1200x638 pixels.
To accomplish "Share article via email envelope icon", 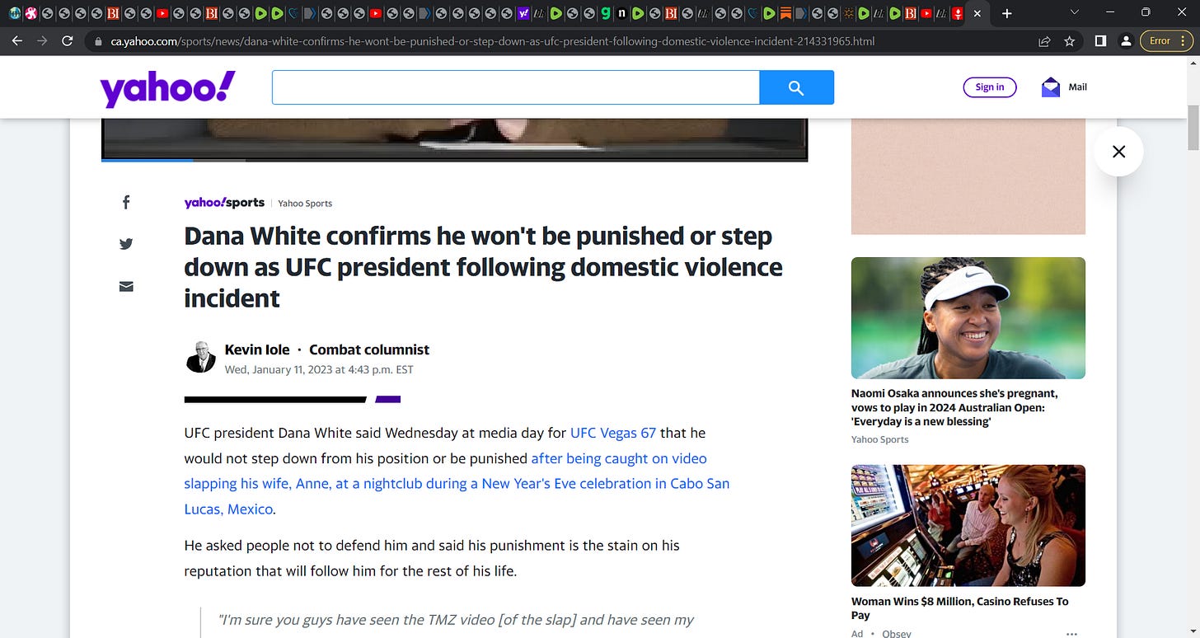I will (x=126, y=286).
